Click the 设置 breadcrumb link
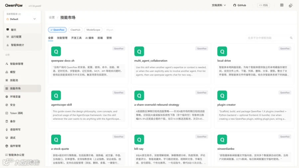 [52, 18]
